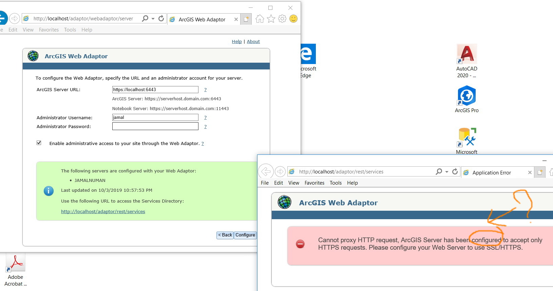The width and height of the screenshot is (553, 291).
Task: Click the forward arrow in the Web Adaptor browser
Action: [x=15, y=18]
